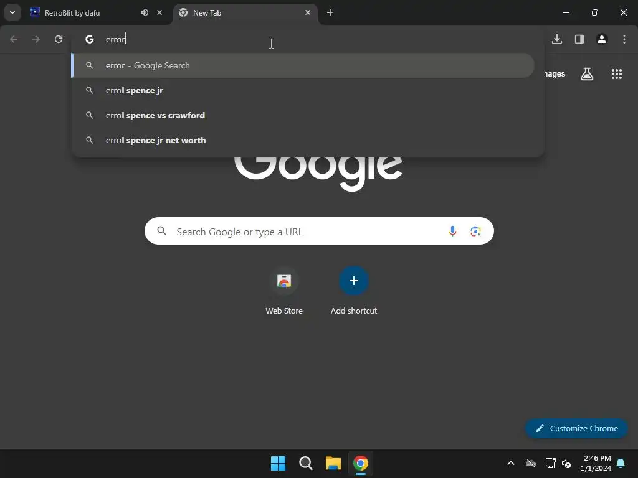
Task: Switch to the RetroBlit by dafu tab
Action: tap(97, 12)
